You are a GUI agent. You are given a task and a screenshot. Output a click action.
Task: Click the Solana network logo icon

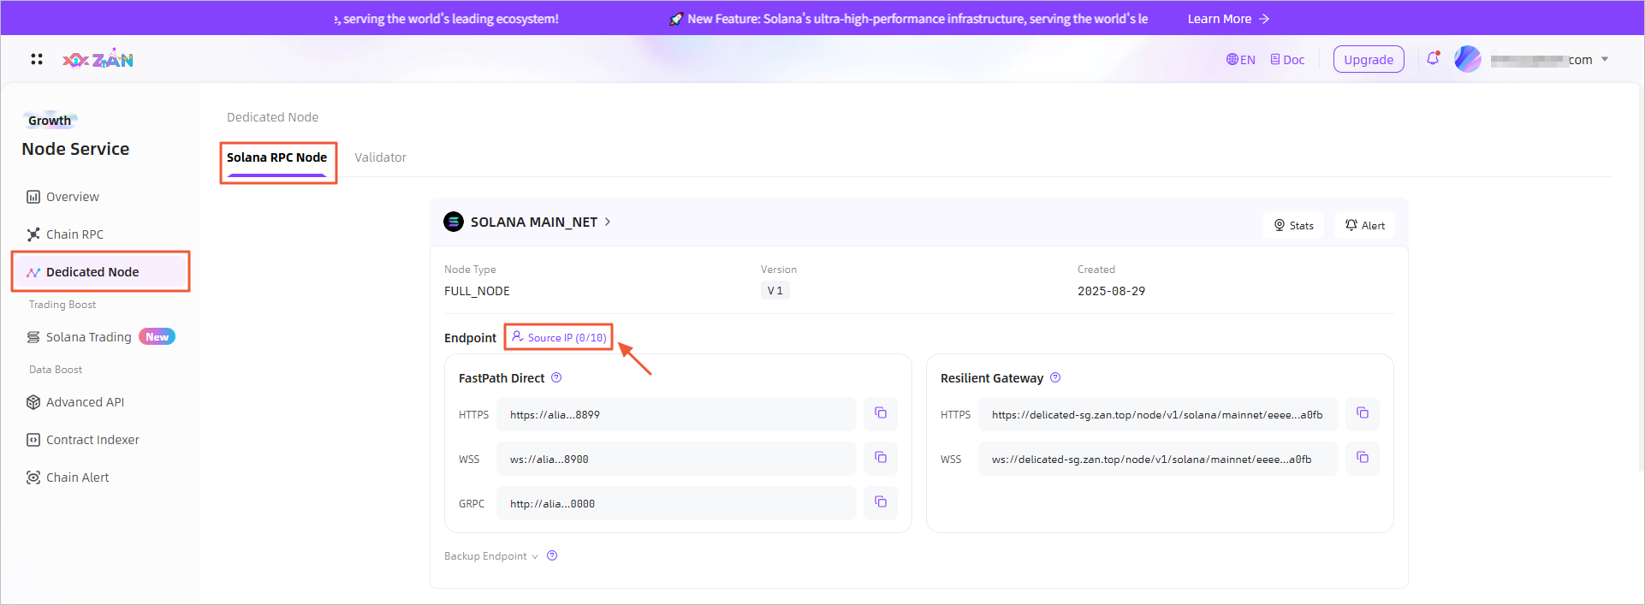[x=454, y=222]
